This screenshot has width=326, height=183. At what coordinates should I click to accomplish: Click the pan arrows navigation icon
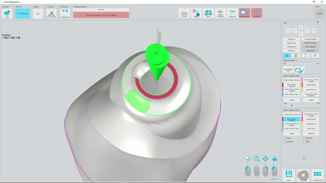coord(265,159)
